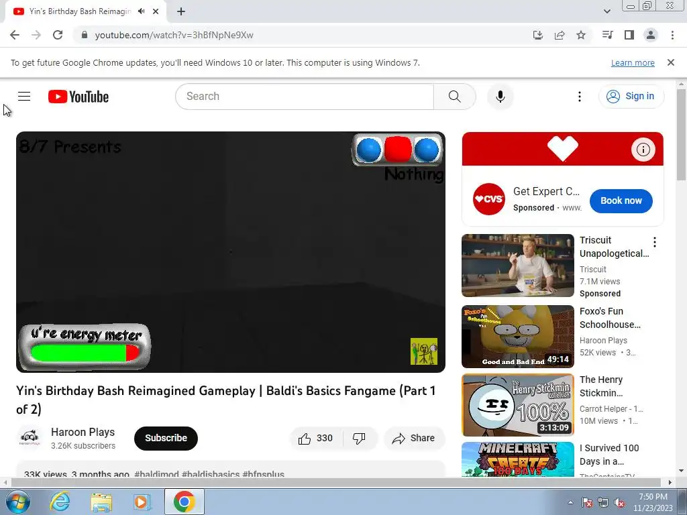This screenshot has width=687, height=515.
Task: Focus the YouTube Search input field
Action: 305,97
